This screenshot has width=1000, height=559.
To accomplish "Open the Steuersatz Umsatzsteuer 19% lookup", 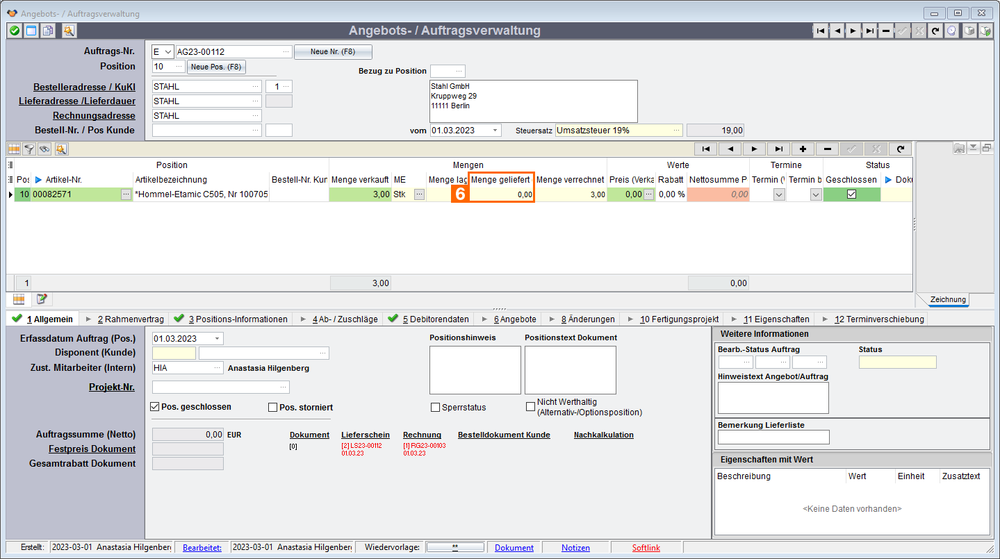I will pyautogui.click(x=676, y=130).
